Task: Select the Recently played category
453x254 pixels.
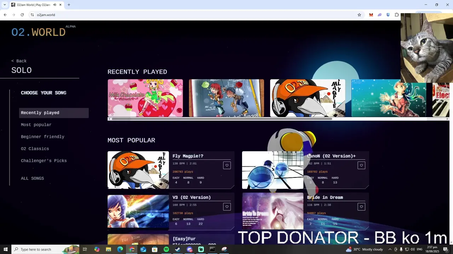Action: click(54, 113)
